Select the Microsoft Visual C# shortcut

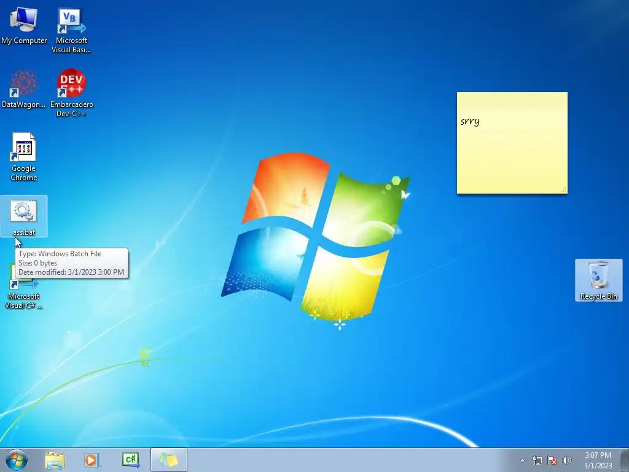[24, 286]
